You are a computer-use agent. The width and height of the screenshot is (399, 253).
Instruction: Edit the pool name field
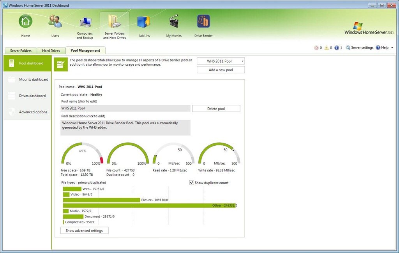pyautogui.click(x=125, y=108)
